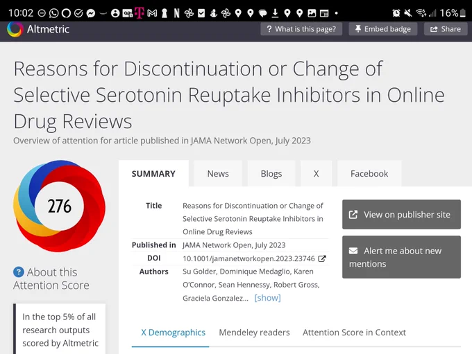Select the SUMMARY tab

click(x=153, y=174)
